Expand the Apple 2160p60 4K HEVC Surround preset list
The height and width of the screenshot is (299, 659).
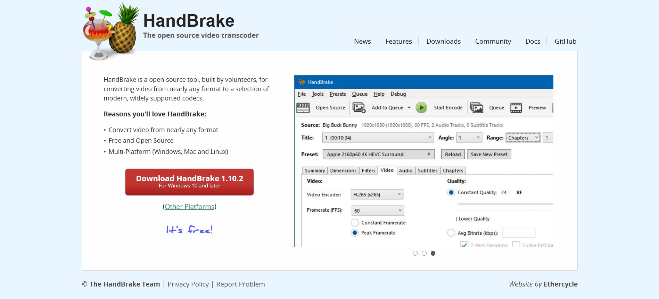pyautogui.click(x=379, y=154)
